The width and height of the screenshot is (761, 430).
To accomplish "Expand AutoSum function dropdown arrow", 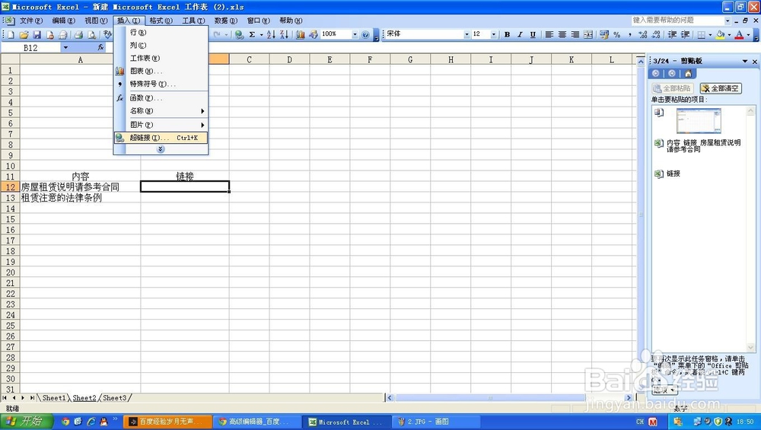I will point(261,34).
